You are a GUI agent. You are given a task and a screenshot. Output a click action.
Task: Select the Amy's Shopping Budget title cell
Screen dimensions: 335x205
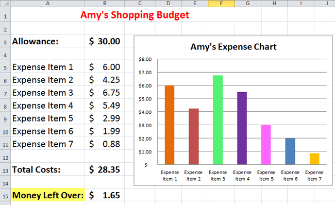135,14
